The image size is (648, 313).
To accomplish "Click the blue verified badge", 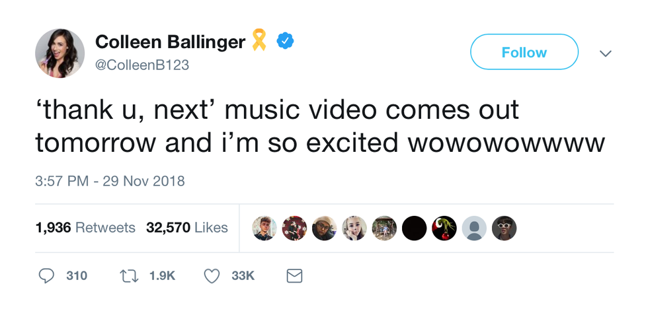I will [285, 40].
